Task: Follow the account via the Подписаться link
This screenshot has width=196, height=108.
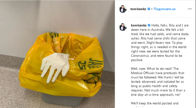Action: (164, 9)
